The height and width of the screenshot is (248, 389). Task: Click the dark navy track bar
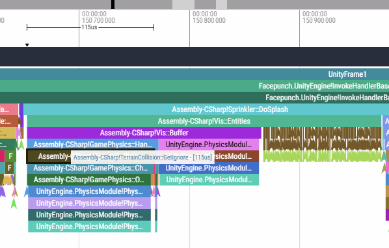point(194,57)
